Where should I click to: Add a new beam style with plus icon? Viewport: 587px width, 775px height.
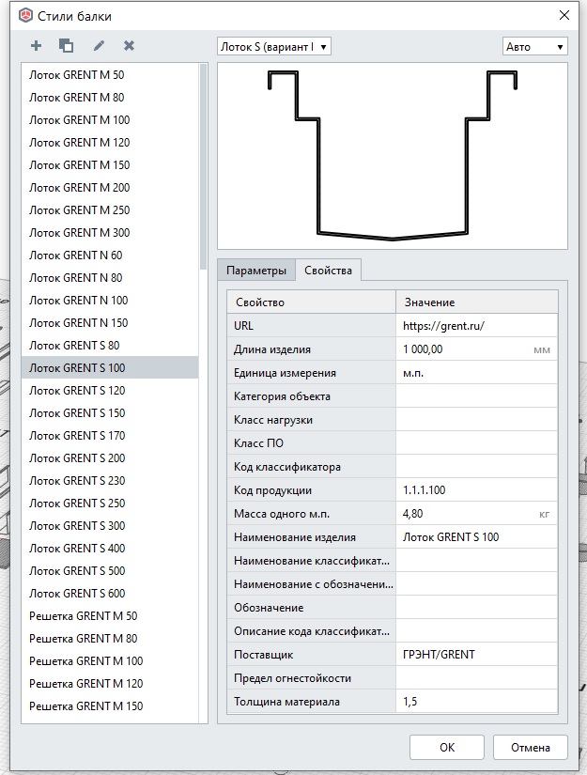(36, 46)
